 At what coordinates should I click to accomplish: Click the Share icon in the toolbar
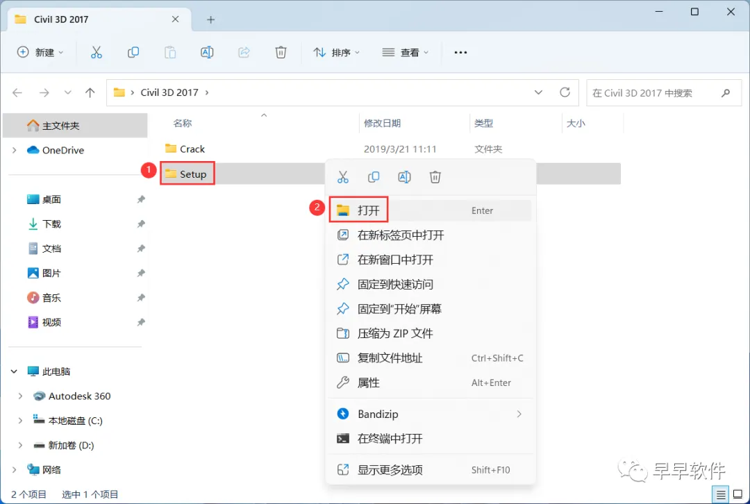point(244,52)
